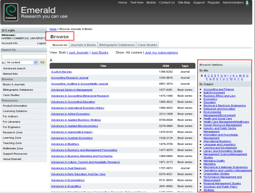
Task: Open Advanced search in sidebar
Action: click(14, 68)
